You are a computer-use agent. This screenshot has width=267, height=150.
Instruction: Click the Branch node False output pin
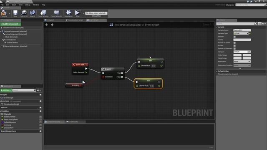point(122,77)
